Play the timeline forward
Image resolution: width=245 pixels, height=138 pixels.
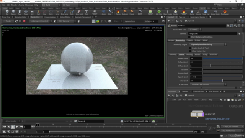pyautogui.click(x=17, y=127)
